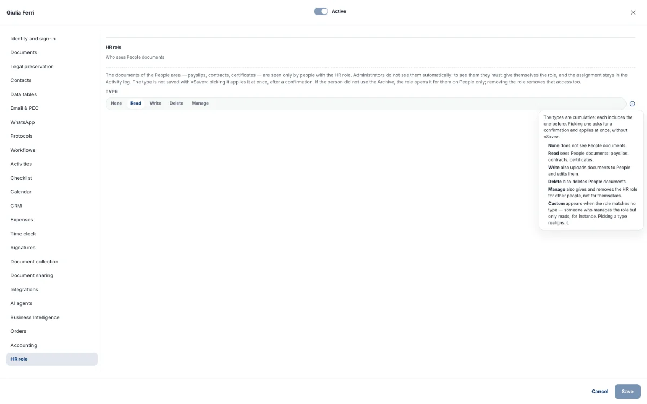Go to the Calendar section
Viewport: 647px width, 404px height.
(x=52, y=192)
